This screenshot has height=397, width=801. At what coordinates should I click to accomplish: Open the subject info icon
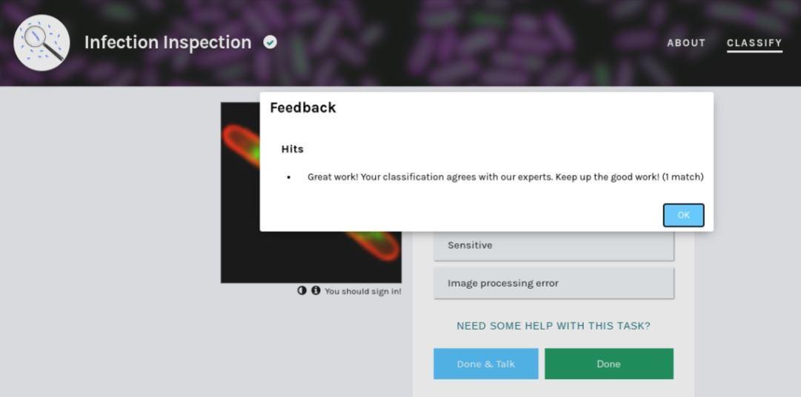coord(316,290)
